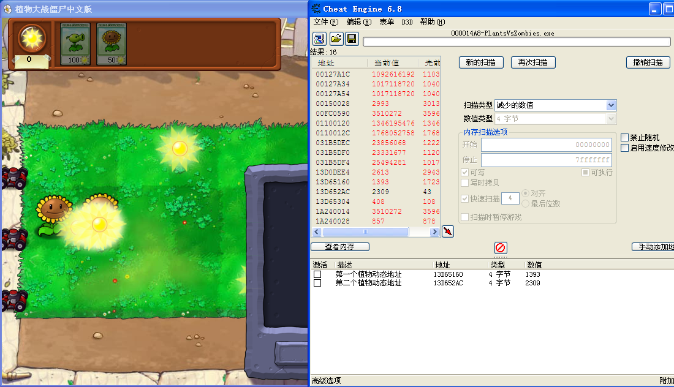This screenshot has width=674, height=387.
Task: Select the 对齐 radio button
Action: (x=525, y=193)
